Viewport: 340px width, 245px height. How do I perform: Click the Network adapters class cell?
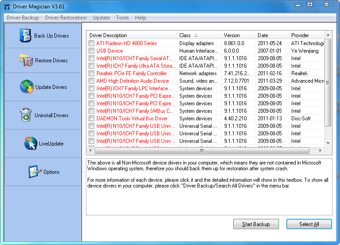(x=198, y=73)
